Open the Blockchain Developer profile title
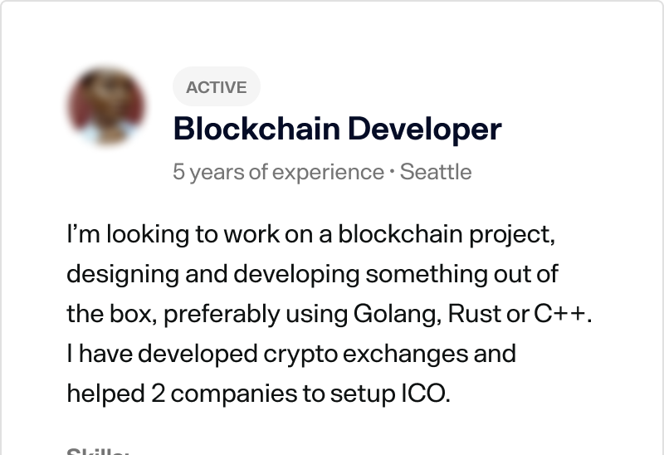 (337, 129)
